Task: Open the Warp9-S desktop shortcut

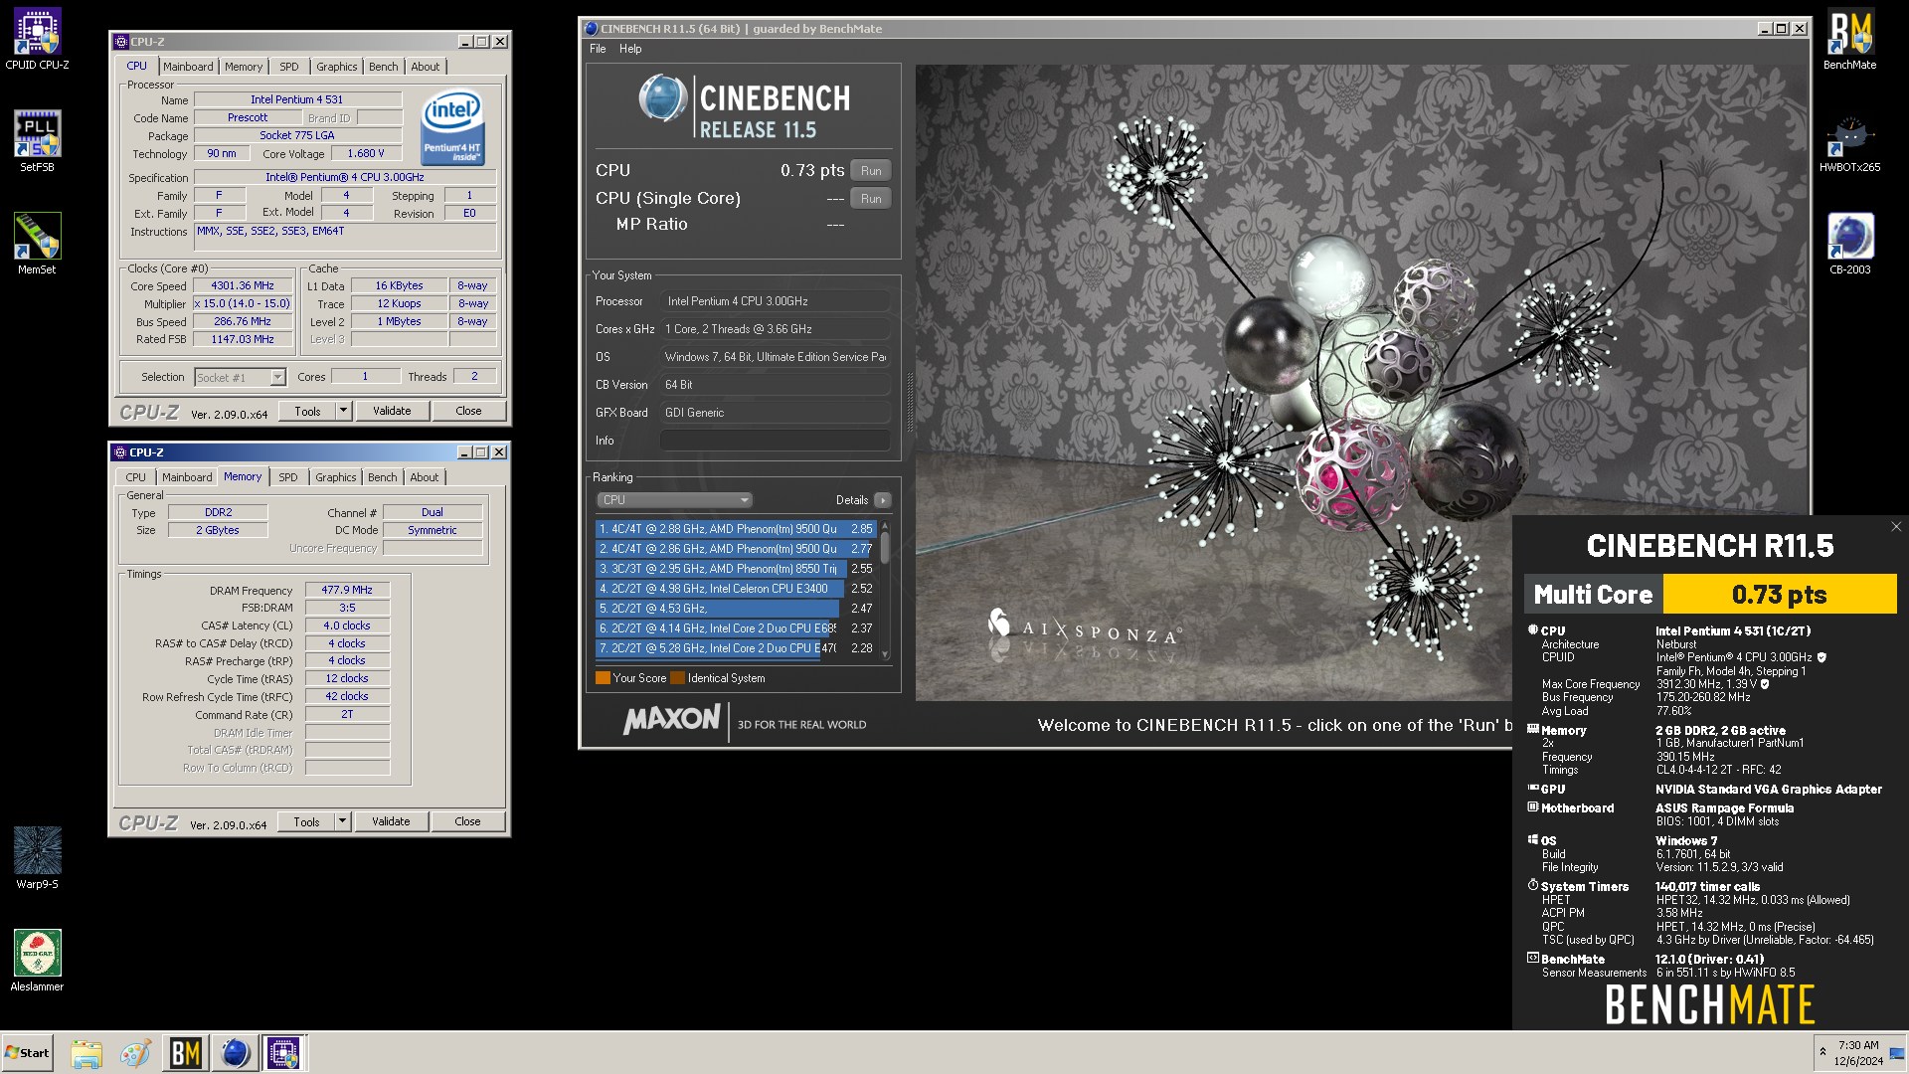Action: (37, 858)
